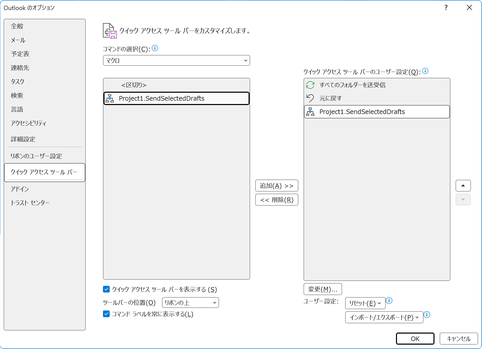Open the コマンドの選択 マクロ dropdown
This screenshot has width=482, height=349.
[x=176, y=61]
